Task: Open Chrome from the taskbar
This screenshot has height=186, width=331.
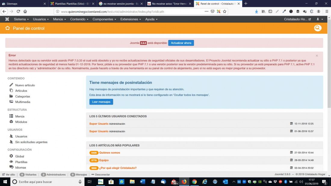Action: (x=194, y=181)
